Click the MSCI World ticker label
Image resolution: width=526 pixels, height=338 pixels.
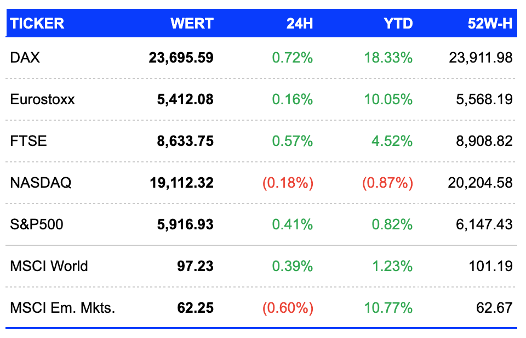pos(49,266)
